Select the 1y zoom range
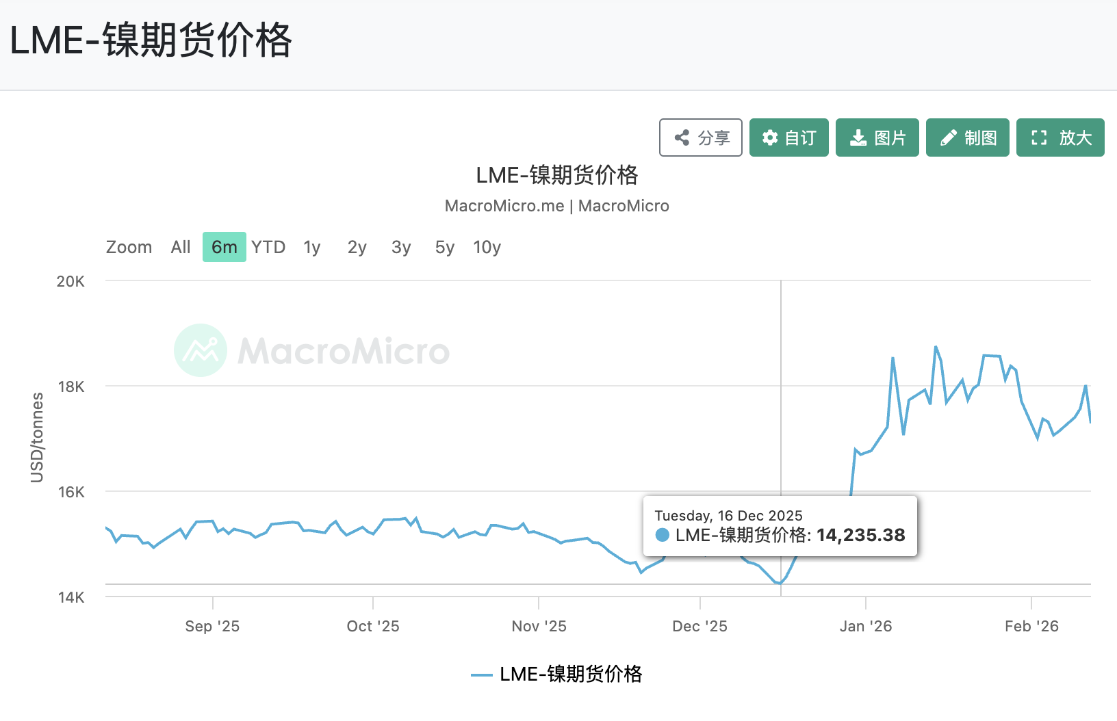 pos(311,247)
